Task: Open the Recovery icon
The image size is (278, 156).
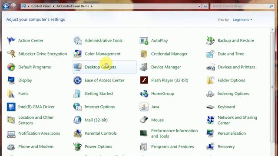Action: (x=210, y=146)
